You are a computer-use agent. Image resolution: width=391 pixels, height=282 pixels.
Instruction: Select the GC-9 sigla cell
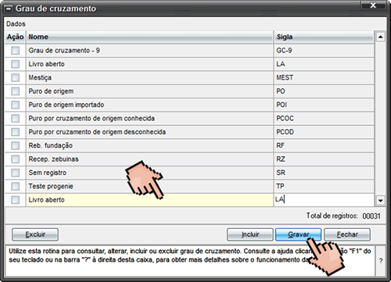(x=324, y=51)
